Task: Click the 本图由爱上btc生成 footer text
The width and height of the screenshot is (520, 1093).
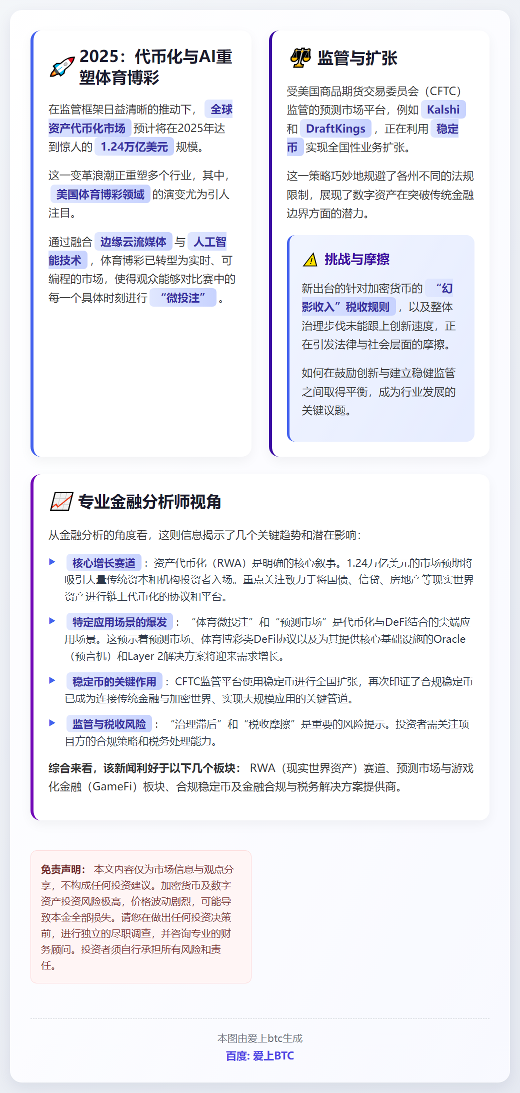Action: (x=260, y=1038)
